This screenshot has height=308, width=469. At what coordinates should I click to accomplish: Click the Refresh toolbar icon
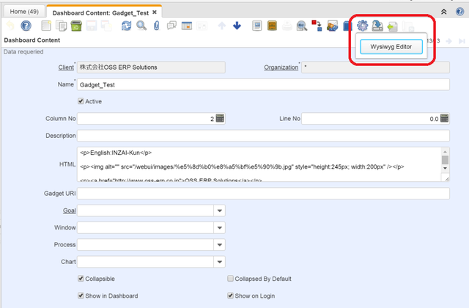[126, 26]
